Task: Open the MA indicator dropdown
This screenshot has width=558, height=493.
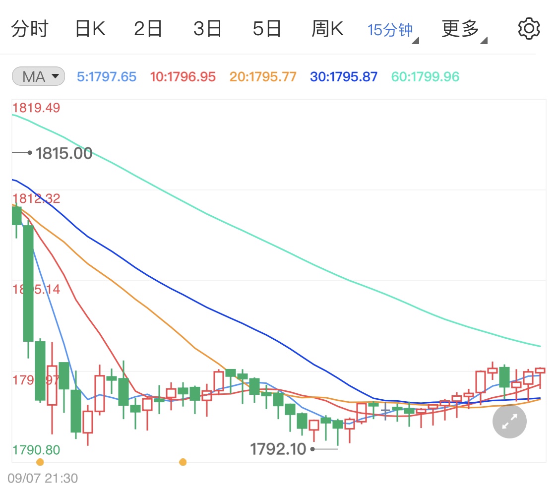Action: tap(38, 76)
